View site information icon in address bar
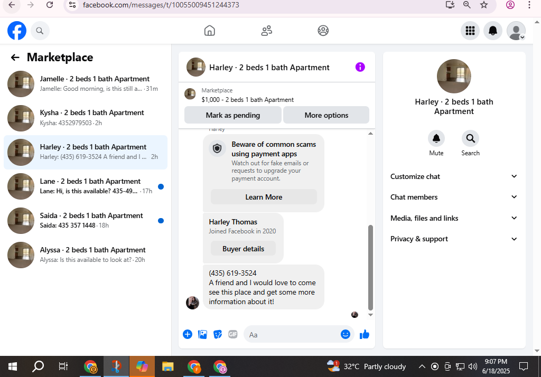Screen dimensions: 541x377 click(x=72, y=5)
